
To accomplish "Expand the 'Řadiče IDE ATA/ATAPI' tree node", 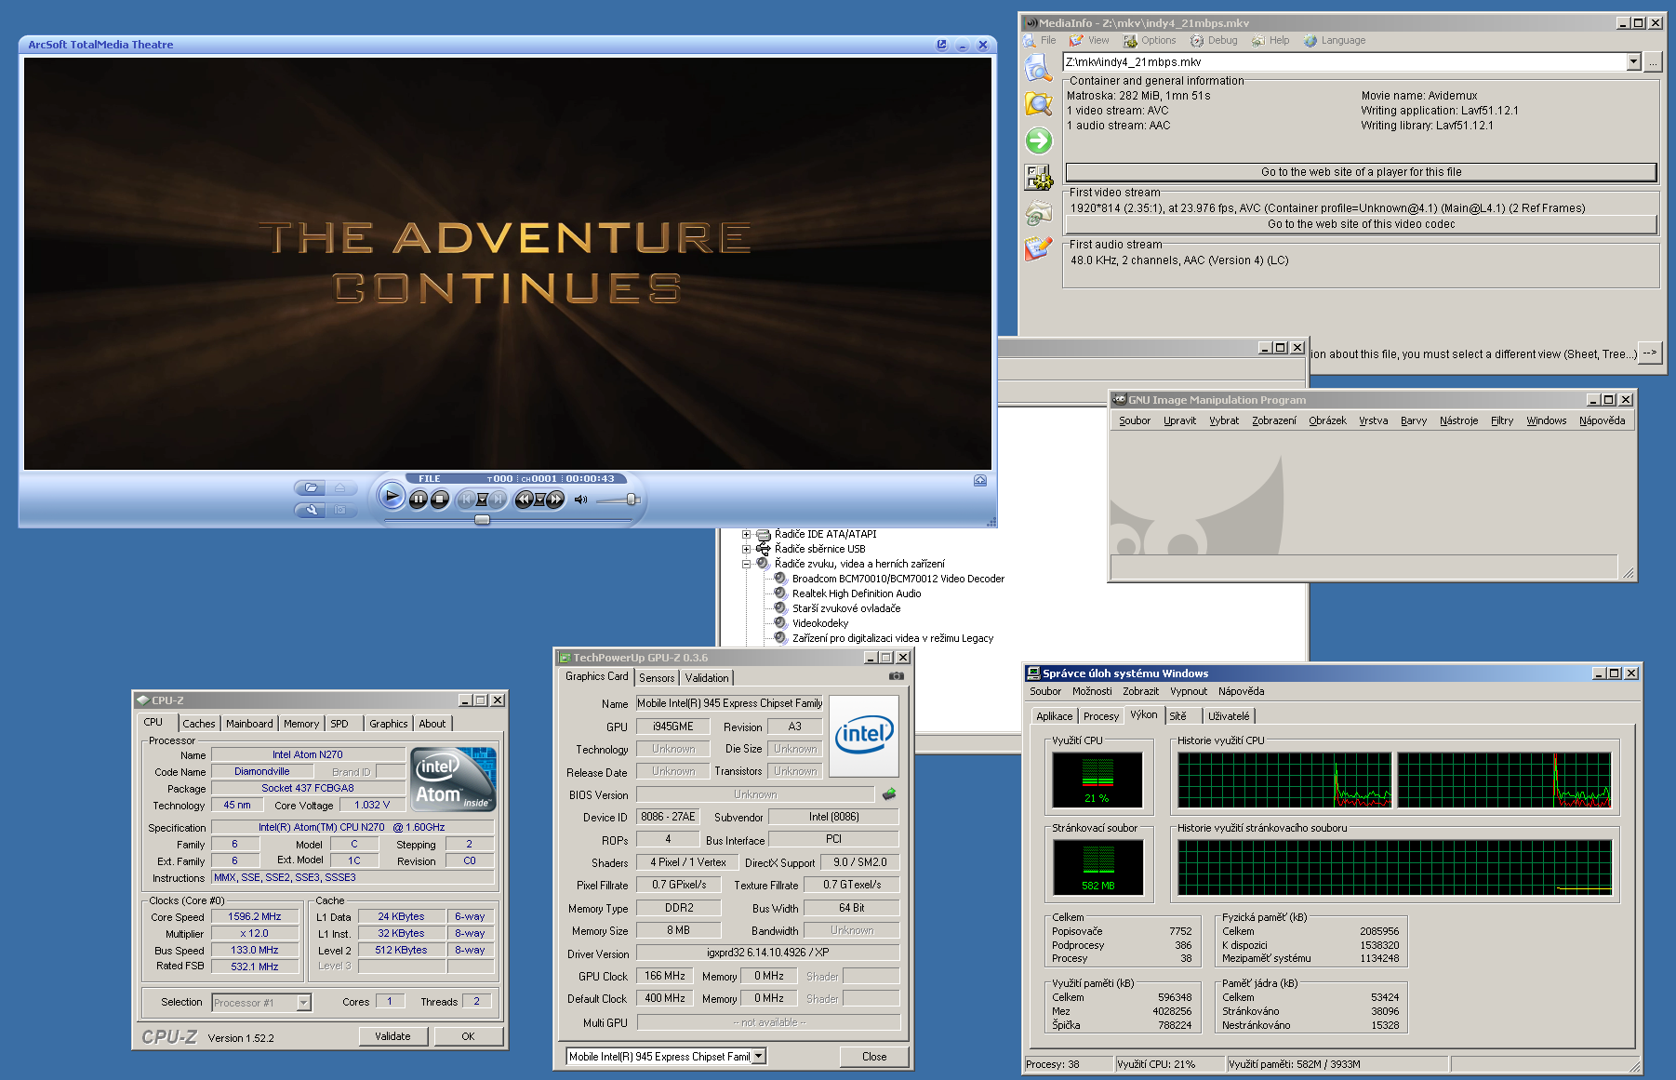I will pos(746,534).
